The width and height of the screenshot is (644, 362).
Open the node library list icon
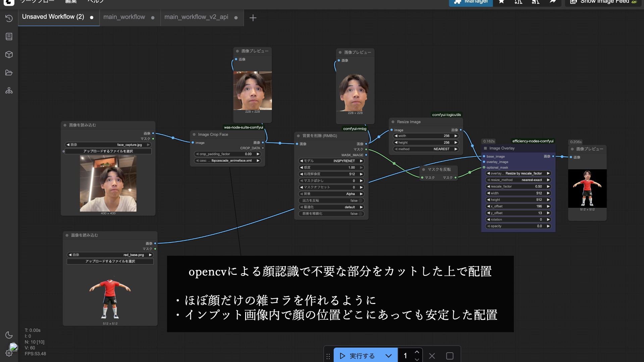click(x=9, y=37)
